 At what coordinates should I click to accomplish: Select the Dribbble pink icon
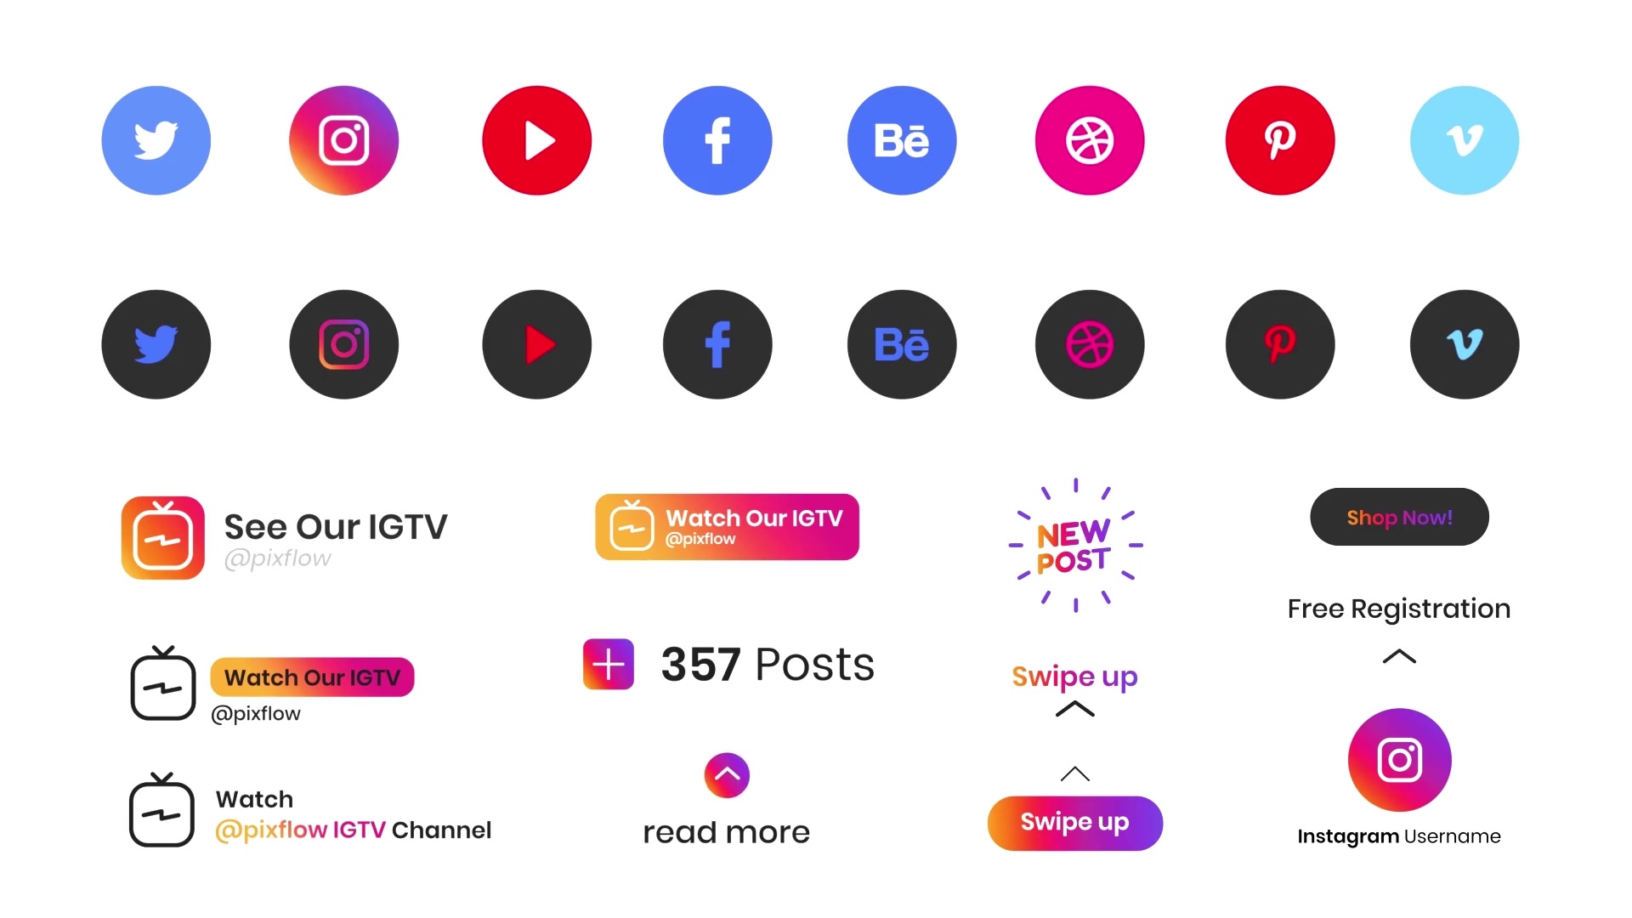[1090, 140]
